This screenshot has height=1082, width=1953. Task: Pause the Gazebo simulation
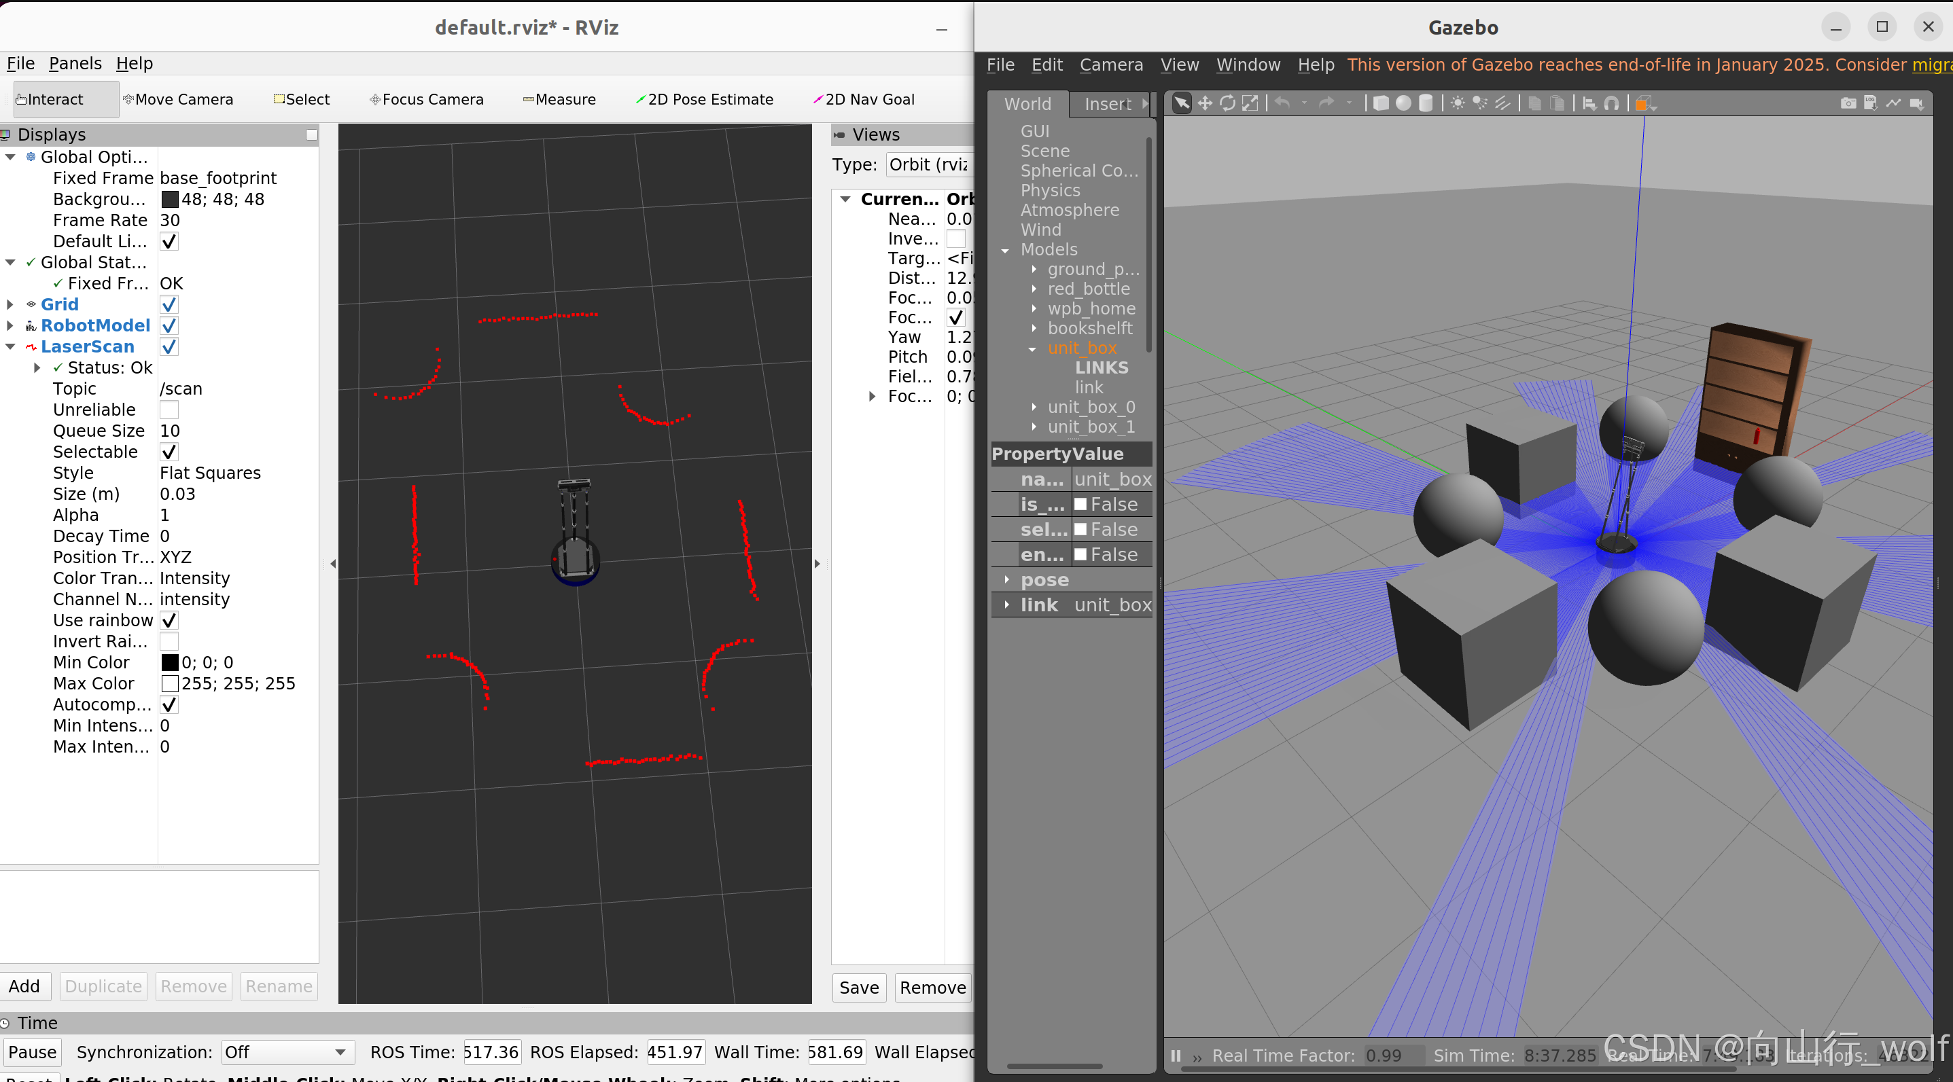click(1176, 1056)
